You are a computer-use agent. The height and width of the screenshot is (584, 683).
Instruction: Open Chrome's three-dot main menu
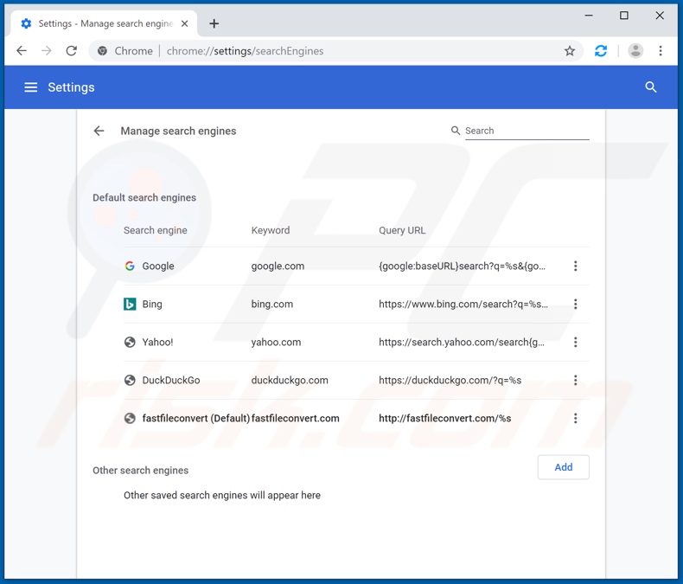tap(661, 51)
